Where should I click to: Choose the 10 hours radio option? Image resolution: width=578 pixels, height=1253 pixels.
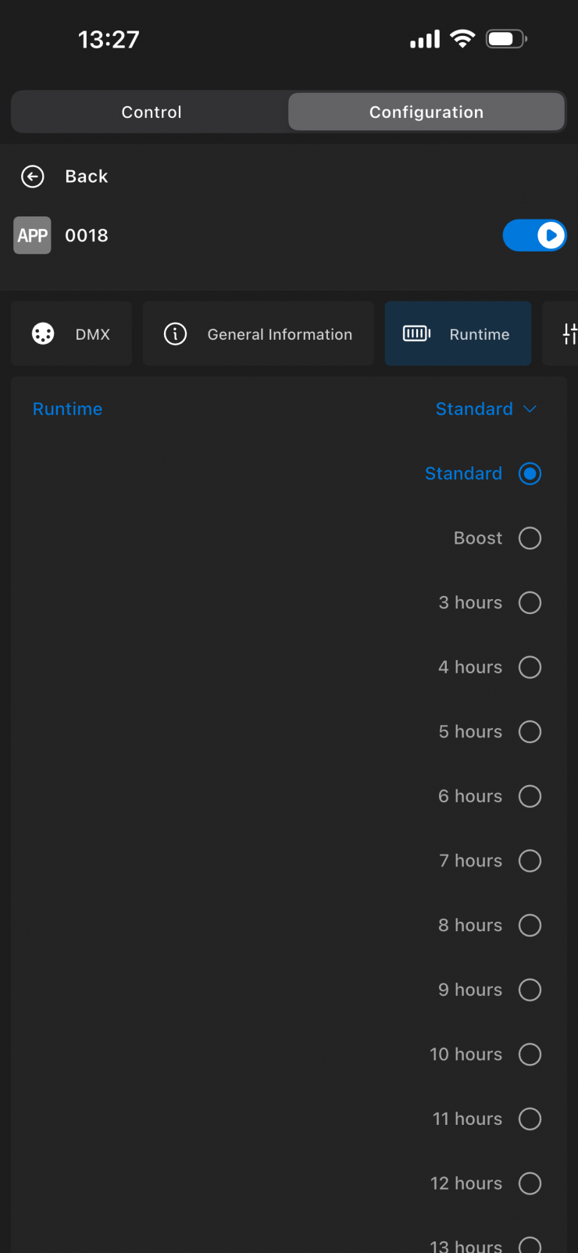pos(530,1055)
